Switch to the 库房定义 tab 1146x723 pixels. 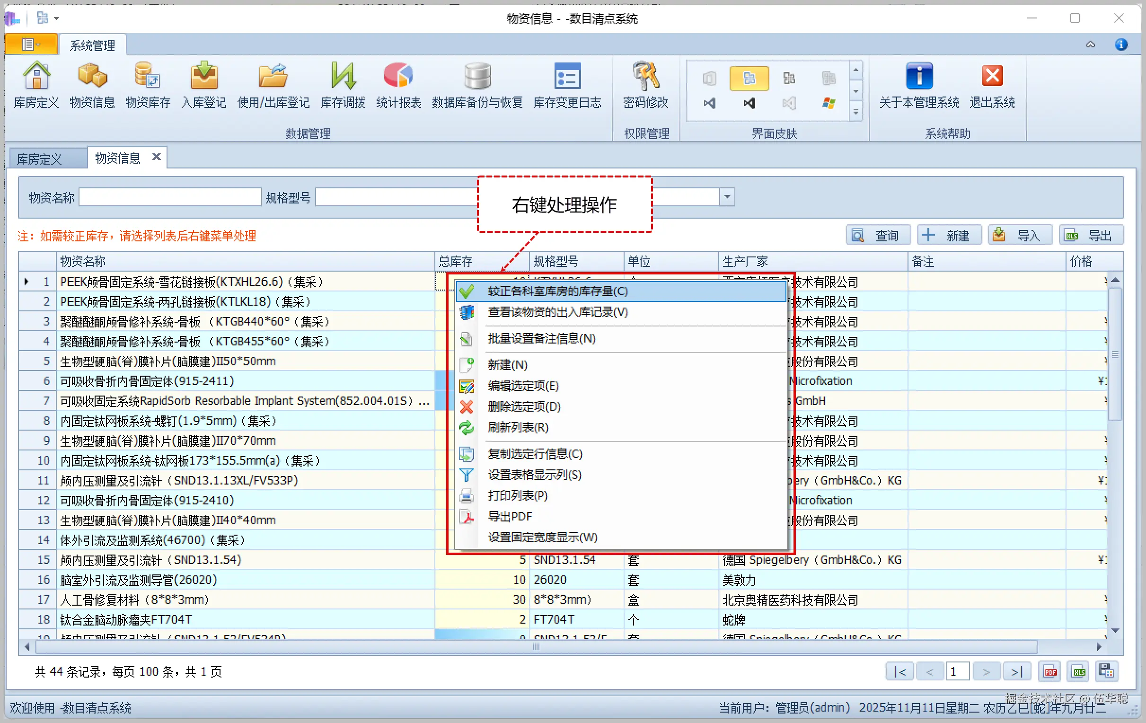[40, 159]
